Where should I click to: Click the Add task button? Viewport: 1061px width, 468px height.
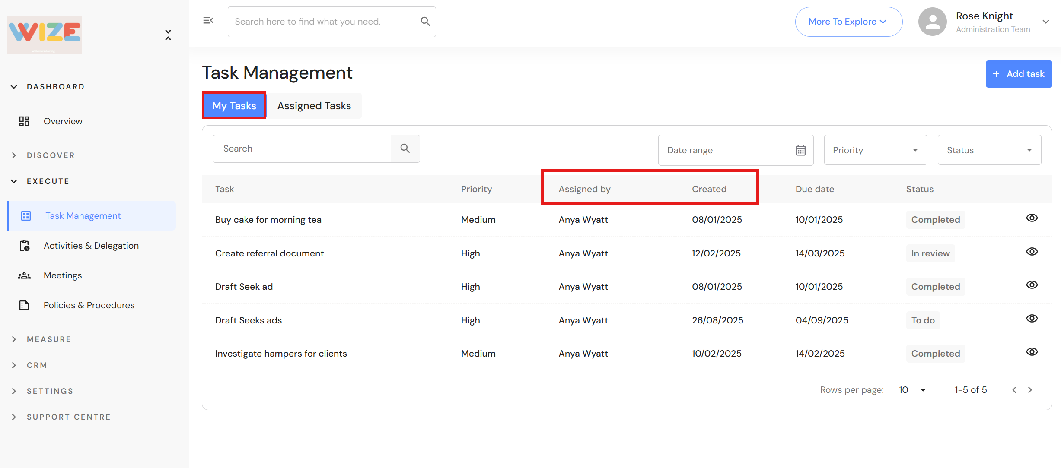pyautogui.click(x=1019, y=74)
